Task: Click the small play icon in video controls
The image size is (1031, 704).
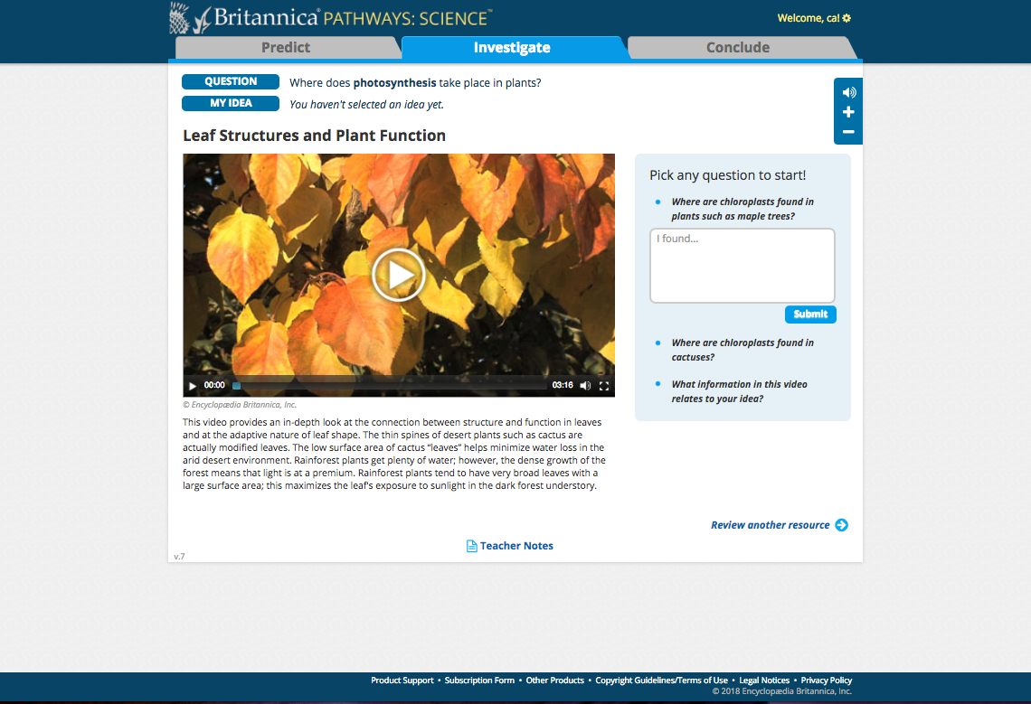Action: [x=193, y=386]
